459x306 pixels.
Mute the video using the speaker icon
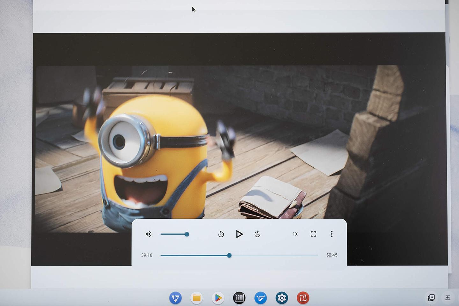click(149, 234)
